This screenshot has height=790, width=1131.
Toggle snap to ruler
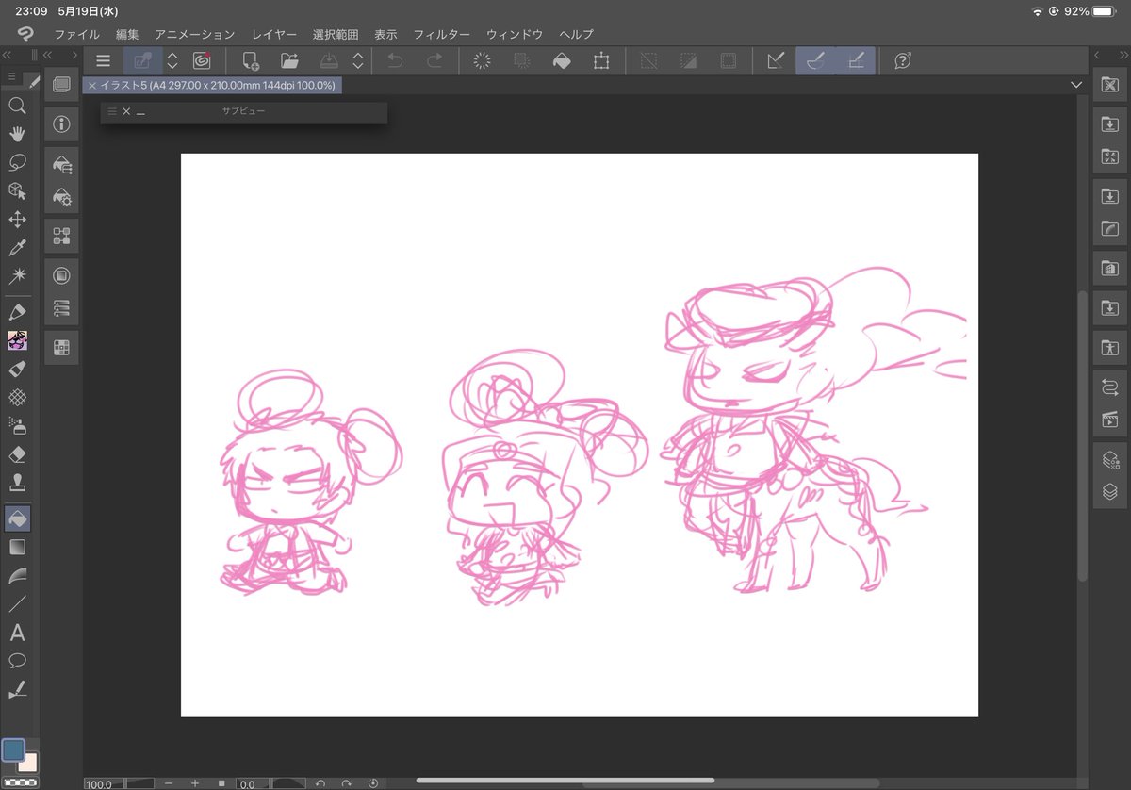coord(776,60)
